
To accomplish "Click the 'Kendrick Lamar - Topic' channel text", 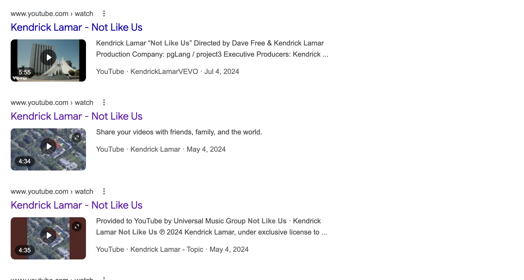I will coord(167,250).
